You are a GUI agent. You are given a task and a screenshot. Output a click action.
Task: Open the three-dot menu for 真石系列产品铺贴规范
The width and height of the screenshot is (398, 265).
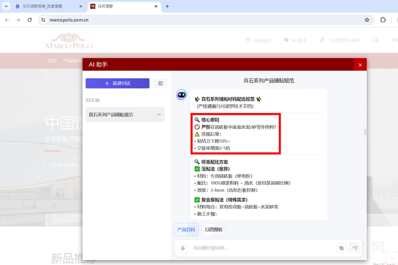point(159,115)
